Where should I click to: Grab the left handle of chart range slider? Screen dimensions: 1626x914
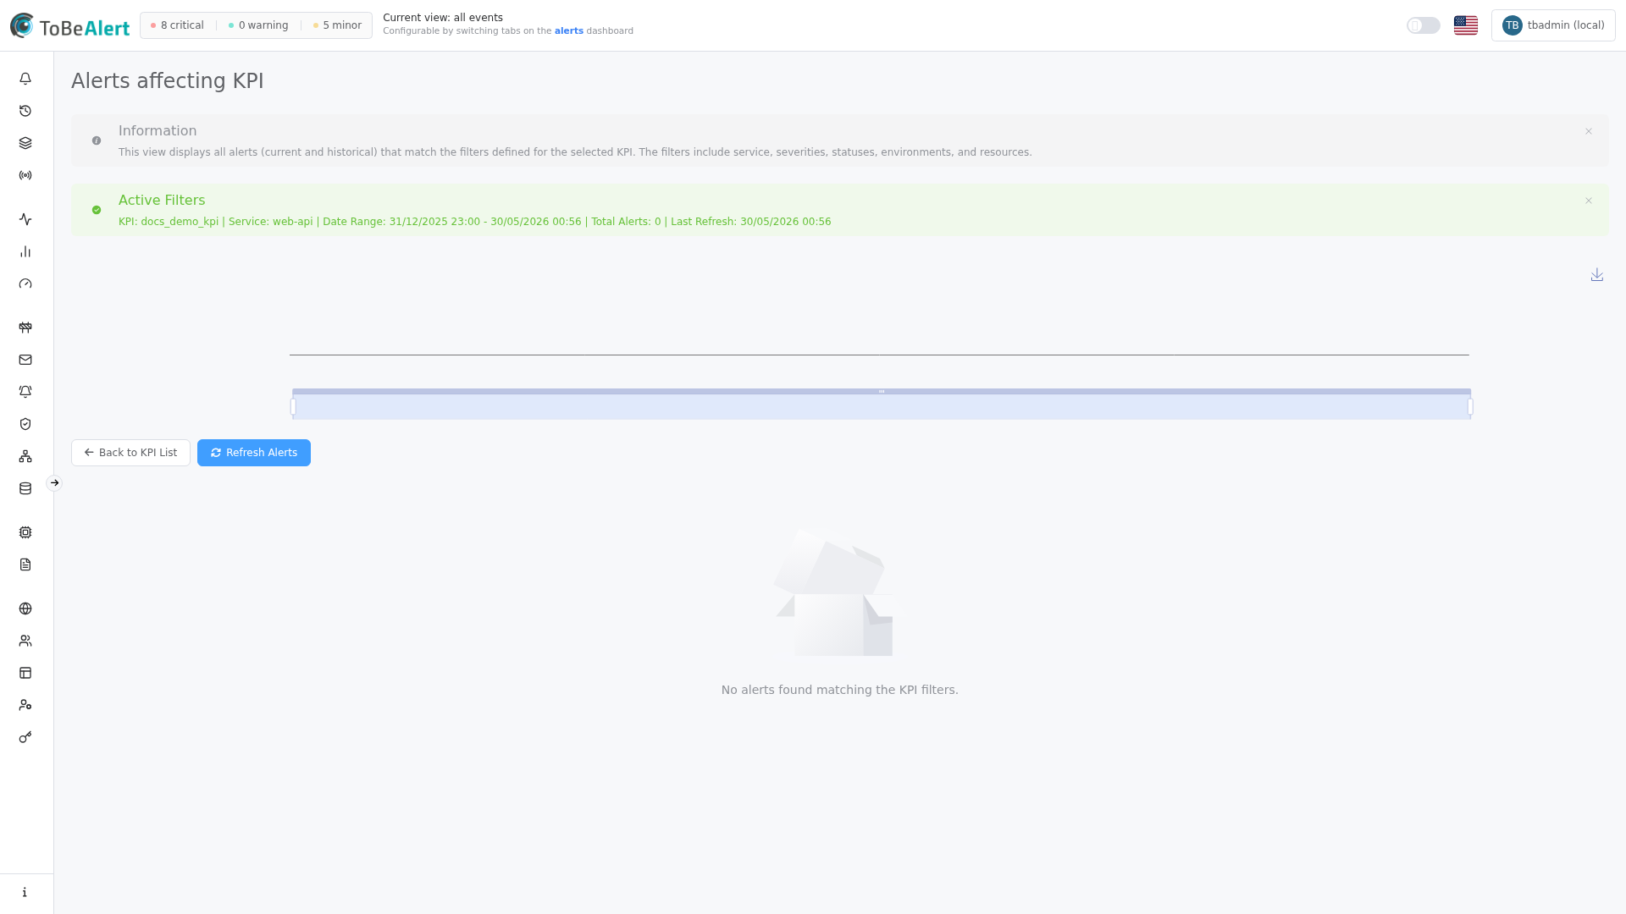293,407
